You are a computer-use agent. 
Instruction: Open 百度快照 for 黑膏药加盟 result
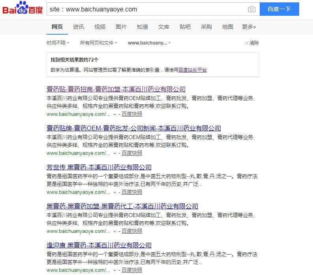[132, 231]
